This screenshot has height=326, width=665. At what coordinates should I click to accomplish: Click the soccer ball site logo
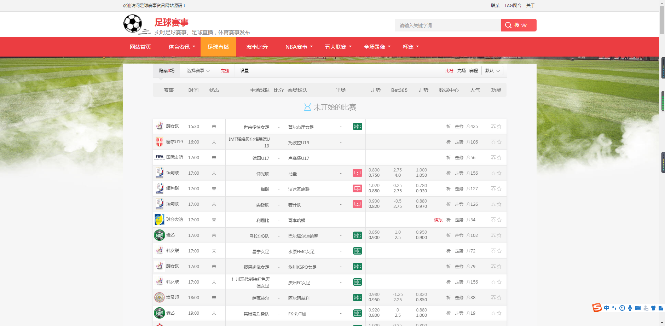click(133, 24)
